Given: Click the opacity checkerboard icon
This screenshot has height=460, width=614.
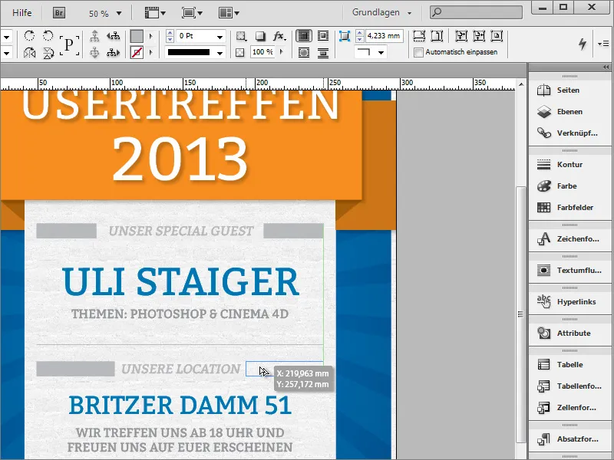Looking at the screenshot, I should pyautogui.click(x=240, y=52).
